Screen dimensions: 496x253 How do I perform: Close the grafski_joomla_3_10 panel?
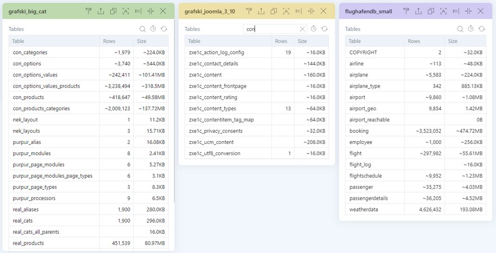323,11
